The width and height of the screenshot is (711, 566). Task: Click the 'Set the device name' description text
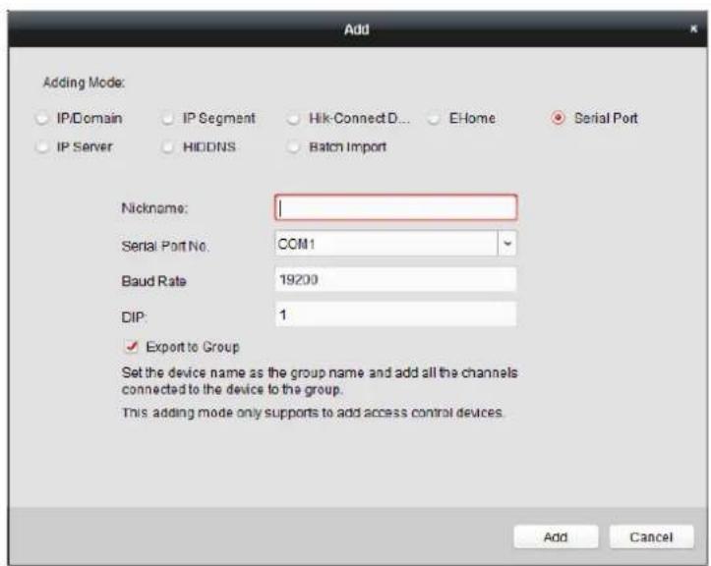(320, 380)
